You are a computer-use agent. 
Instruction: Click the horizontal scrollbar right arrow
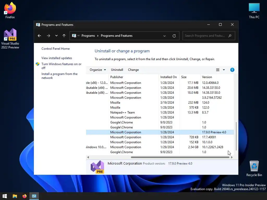[x=232, y=157]
